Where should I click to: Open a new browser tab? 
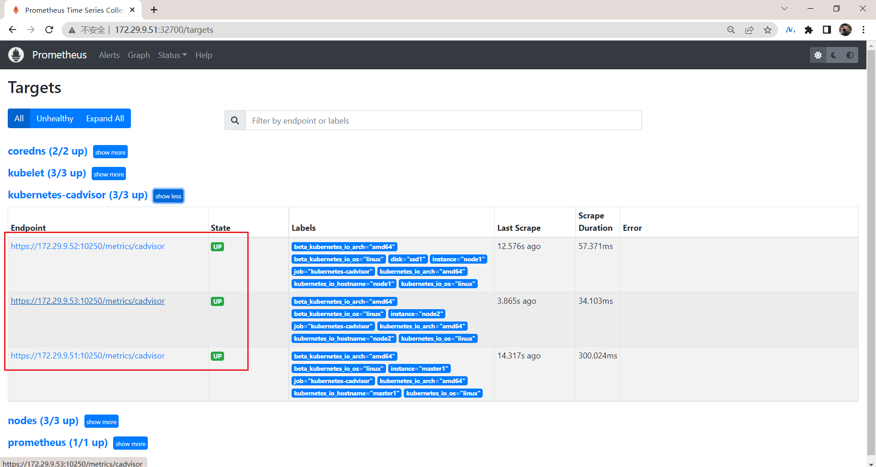tap(154, 10)
